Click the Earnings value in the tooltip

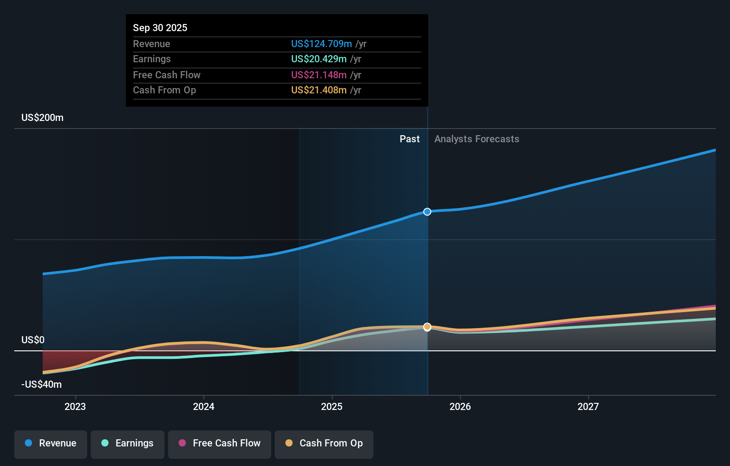point(318,59)
